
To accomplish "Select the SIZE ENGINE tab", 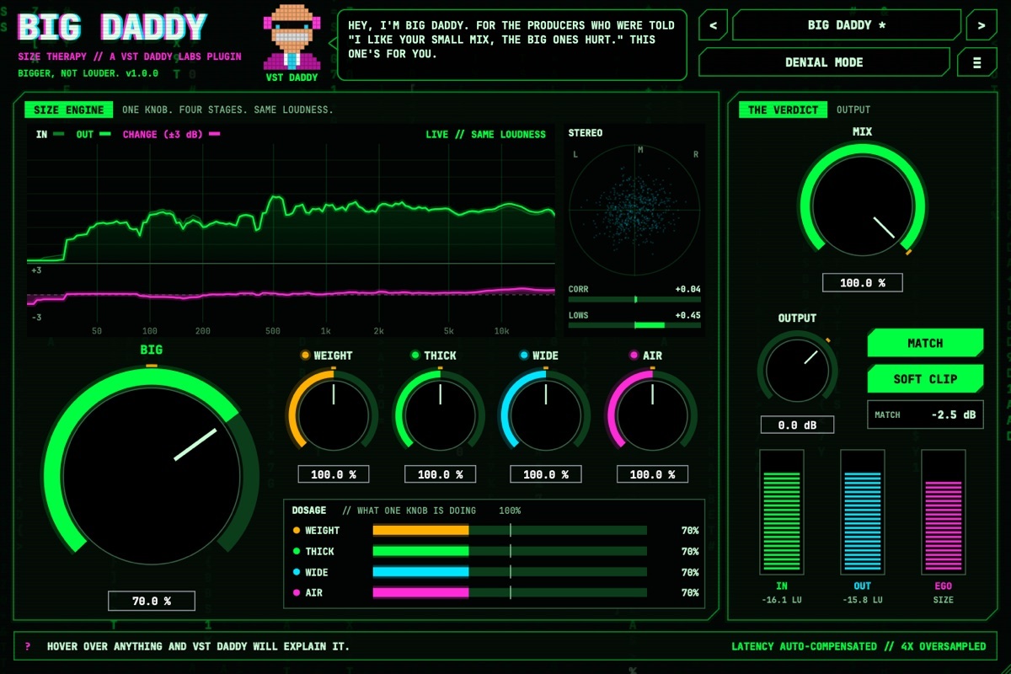I will pos(69,110).
